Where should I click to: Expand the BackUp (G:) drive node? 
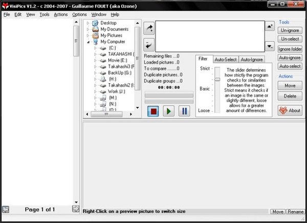(95, 73)
